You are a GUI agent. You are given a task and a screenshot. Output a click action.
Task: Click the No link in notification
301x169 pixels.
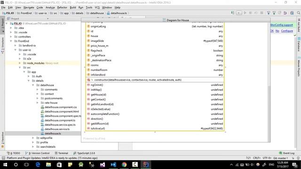click(x=277, y=31)
